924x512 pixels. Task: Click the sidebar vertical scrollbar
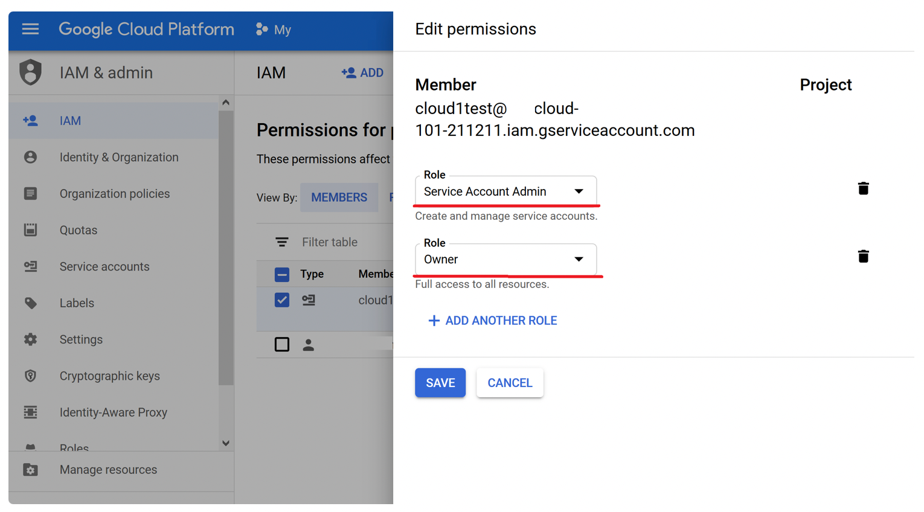tap(226, 248)
